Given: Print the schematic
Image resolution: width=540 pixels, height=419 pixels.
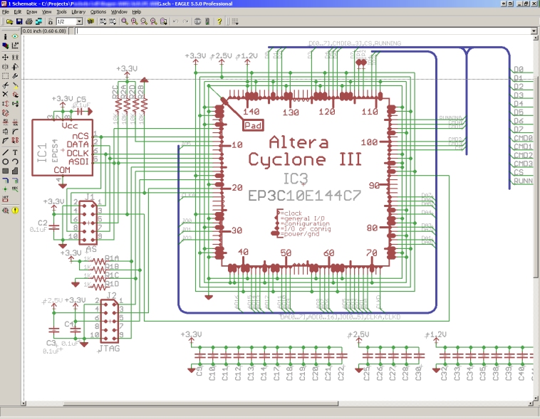Looking at the screenshot, I should pos(29,21).
